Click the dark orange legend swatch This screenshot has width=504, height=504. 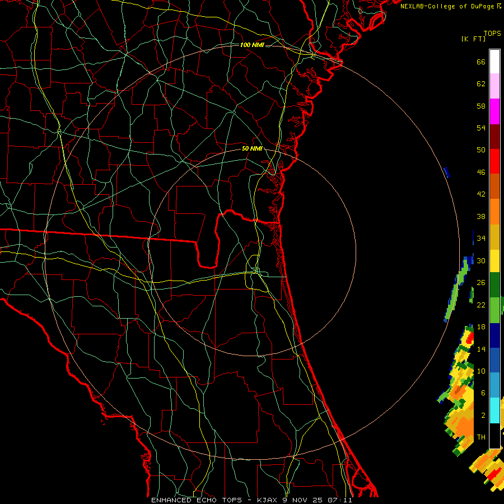pos(494,186)
